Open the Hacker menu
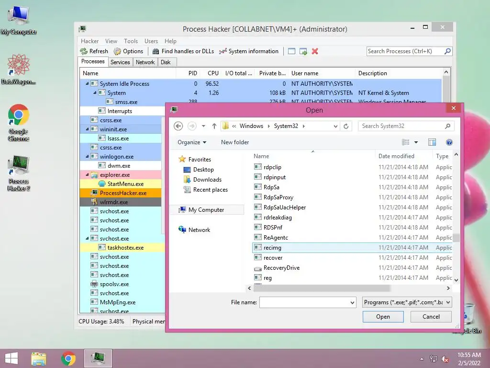The width and height of the screenshot is (490, 368). pyautogui.click(x=89, y=41)
